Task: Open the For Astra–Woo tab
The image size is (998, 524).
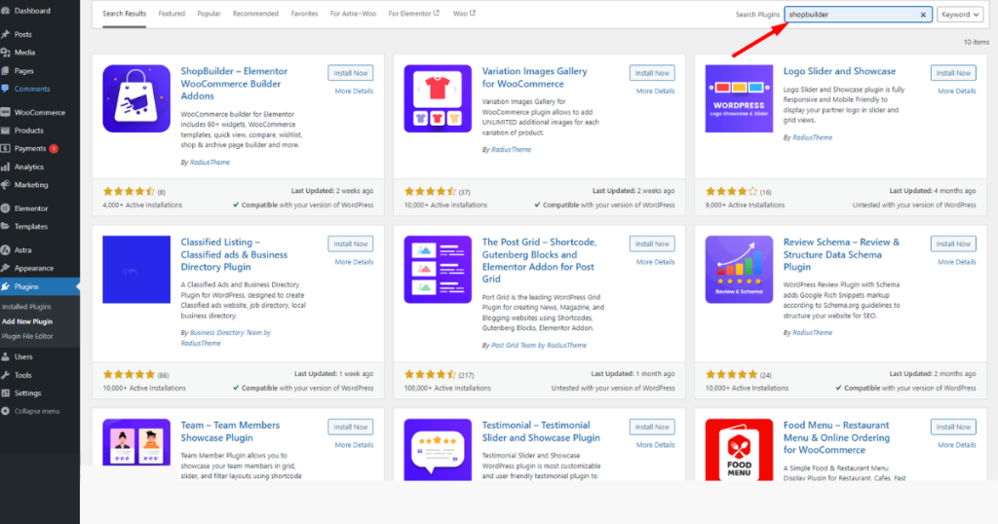Action: (353, 14)
